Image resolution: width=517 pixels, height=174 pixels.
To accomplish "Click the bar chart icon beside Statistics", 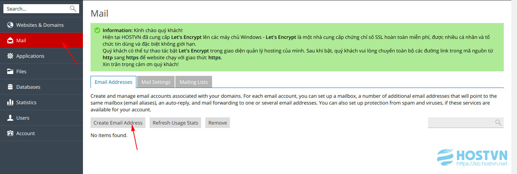I will point(10,102).
